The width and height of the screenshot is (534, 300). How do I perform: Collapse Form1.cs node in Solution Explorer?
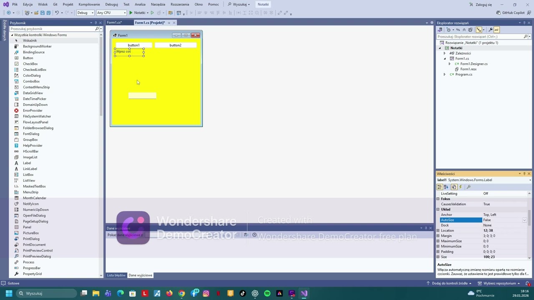[x=444, y=59]
